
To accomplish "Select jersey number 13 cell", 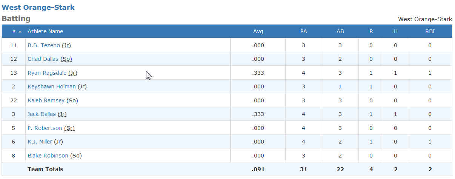I will pyautogui.click(x=14, y=73).
